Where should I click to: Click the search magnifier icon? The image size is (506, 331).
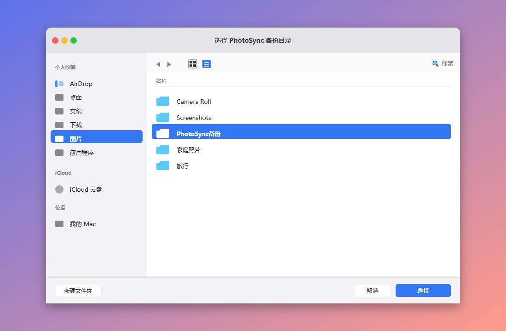pos(435,63)
